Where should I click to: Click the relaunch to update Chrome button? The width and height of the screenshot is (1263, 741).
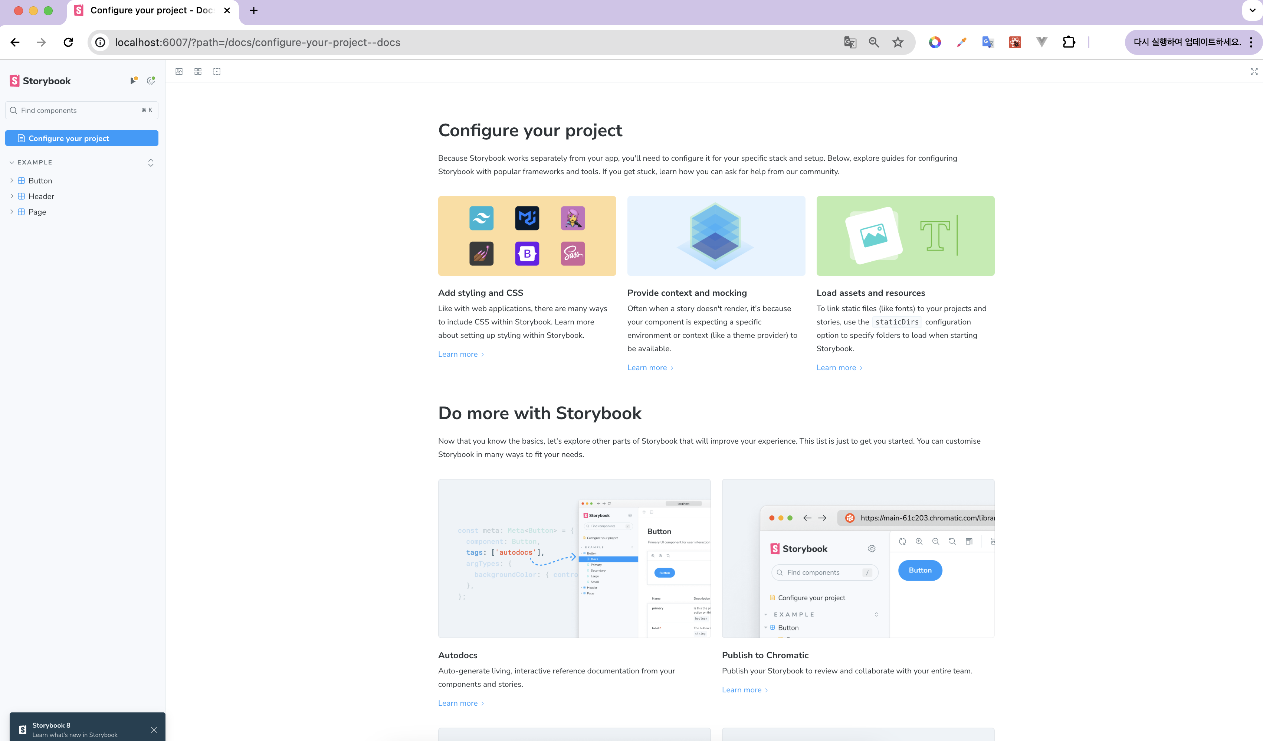pos(1187,43)
